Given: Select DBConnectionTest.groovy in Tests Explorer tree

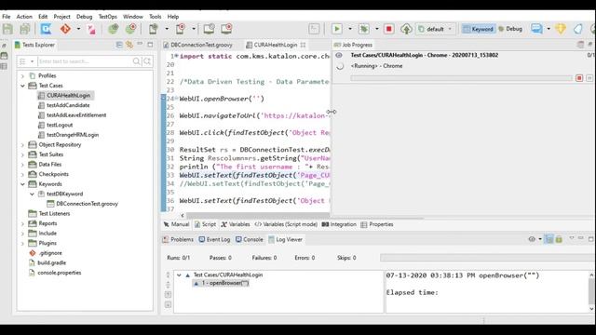Looking at the screenshot, I should tap(87, 204).
